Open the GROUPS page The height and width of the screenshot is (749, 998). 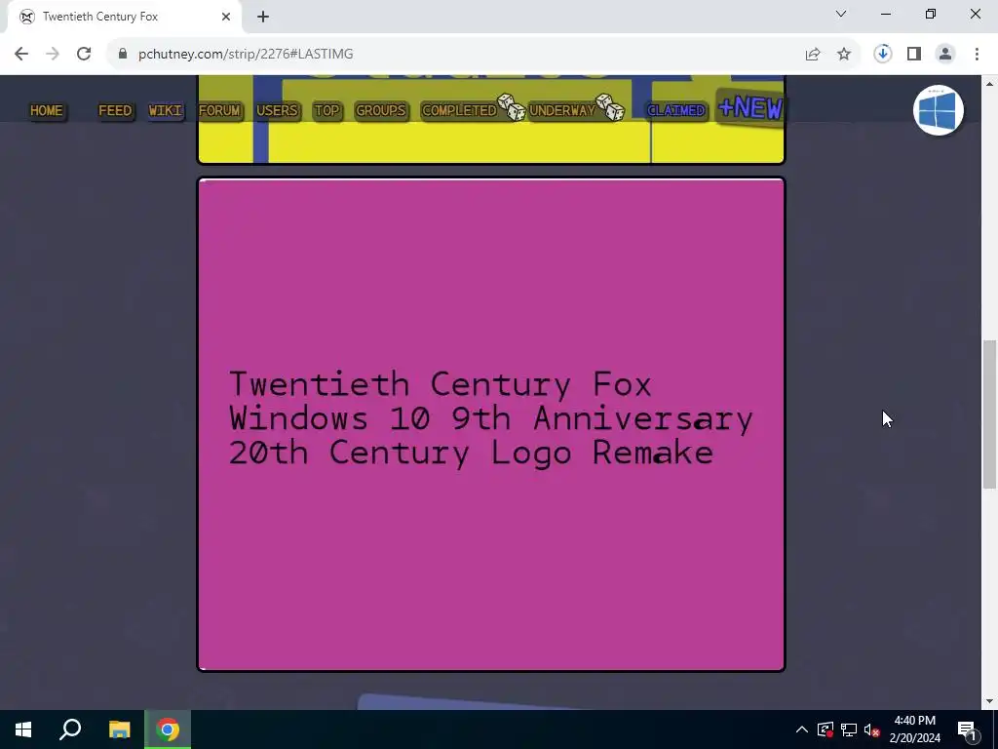coord(381,111)
